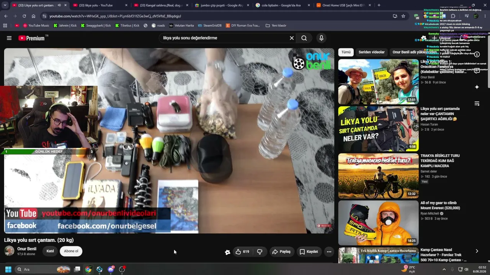Click the Katıl join button

(50, 251)
